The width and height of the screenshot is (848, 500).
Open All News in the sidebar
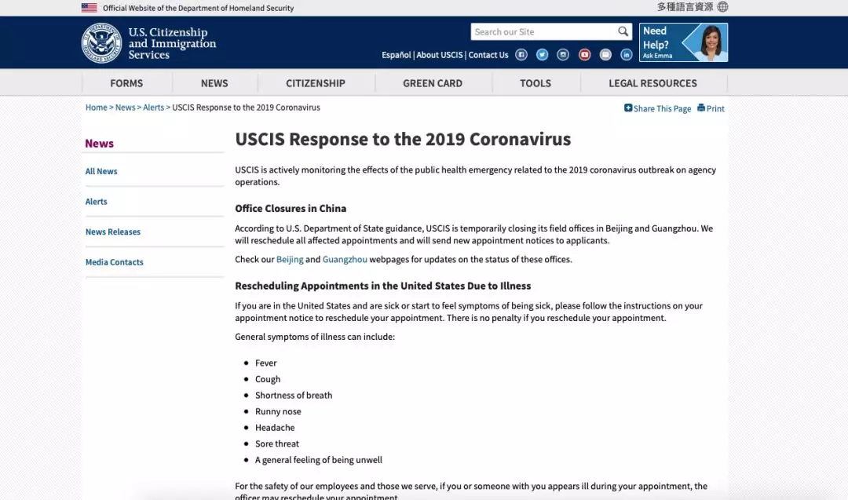click(x=101, y=171)
